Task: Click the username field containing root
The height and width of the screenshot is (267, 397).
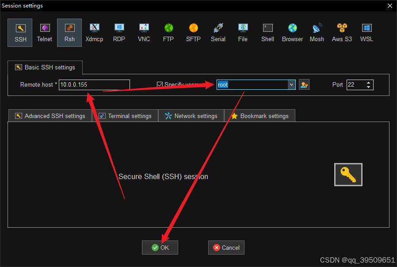Action: pyautogui.click(x=252, y=84)
